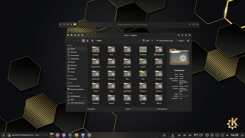Toggle the pin-on-all-desktops titlebar button
Viewport: 245px width, 138px height.
(72, 35)
